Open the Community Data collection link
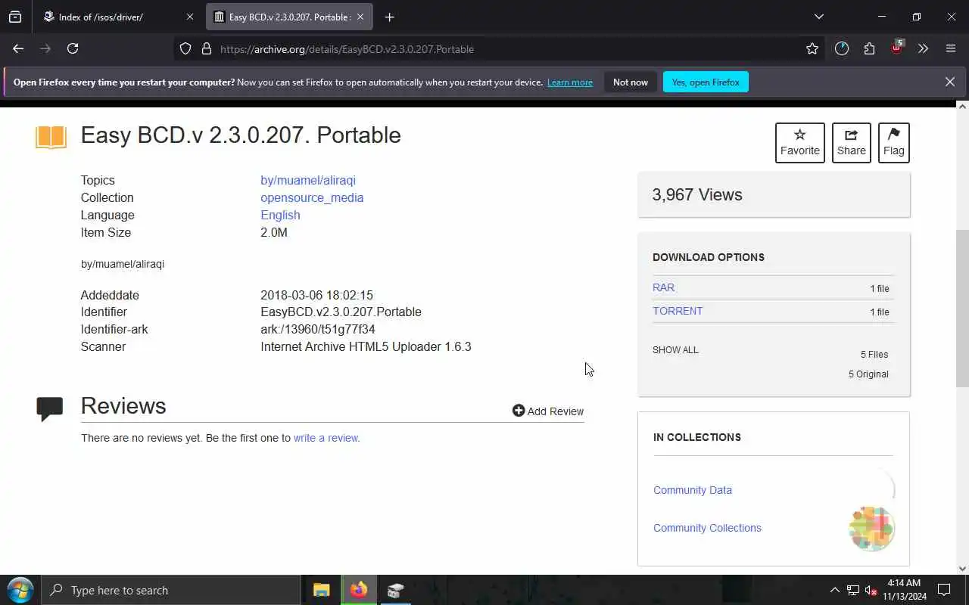Image resolution: width=969 pixels, height=605 pixels. (x=693, y=490)
